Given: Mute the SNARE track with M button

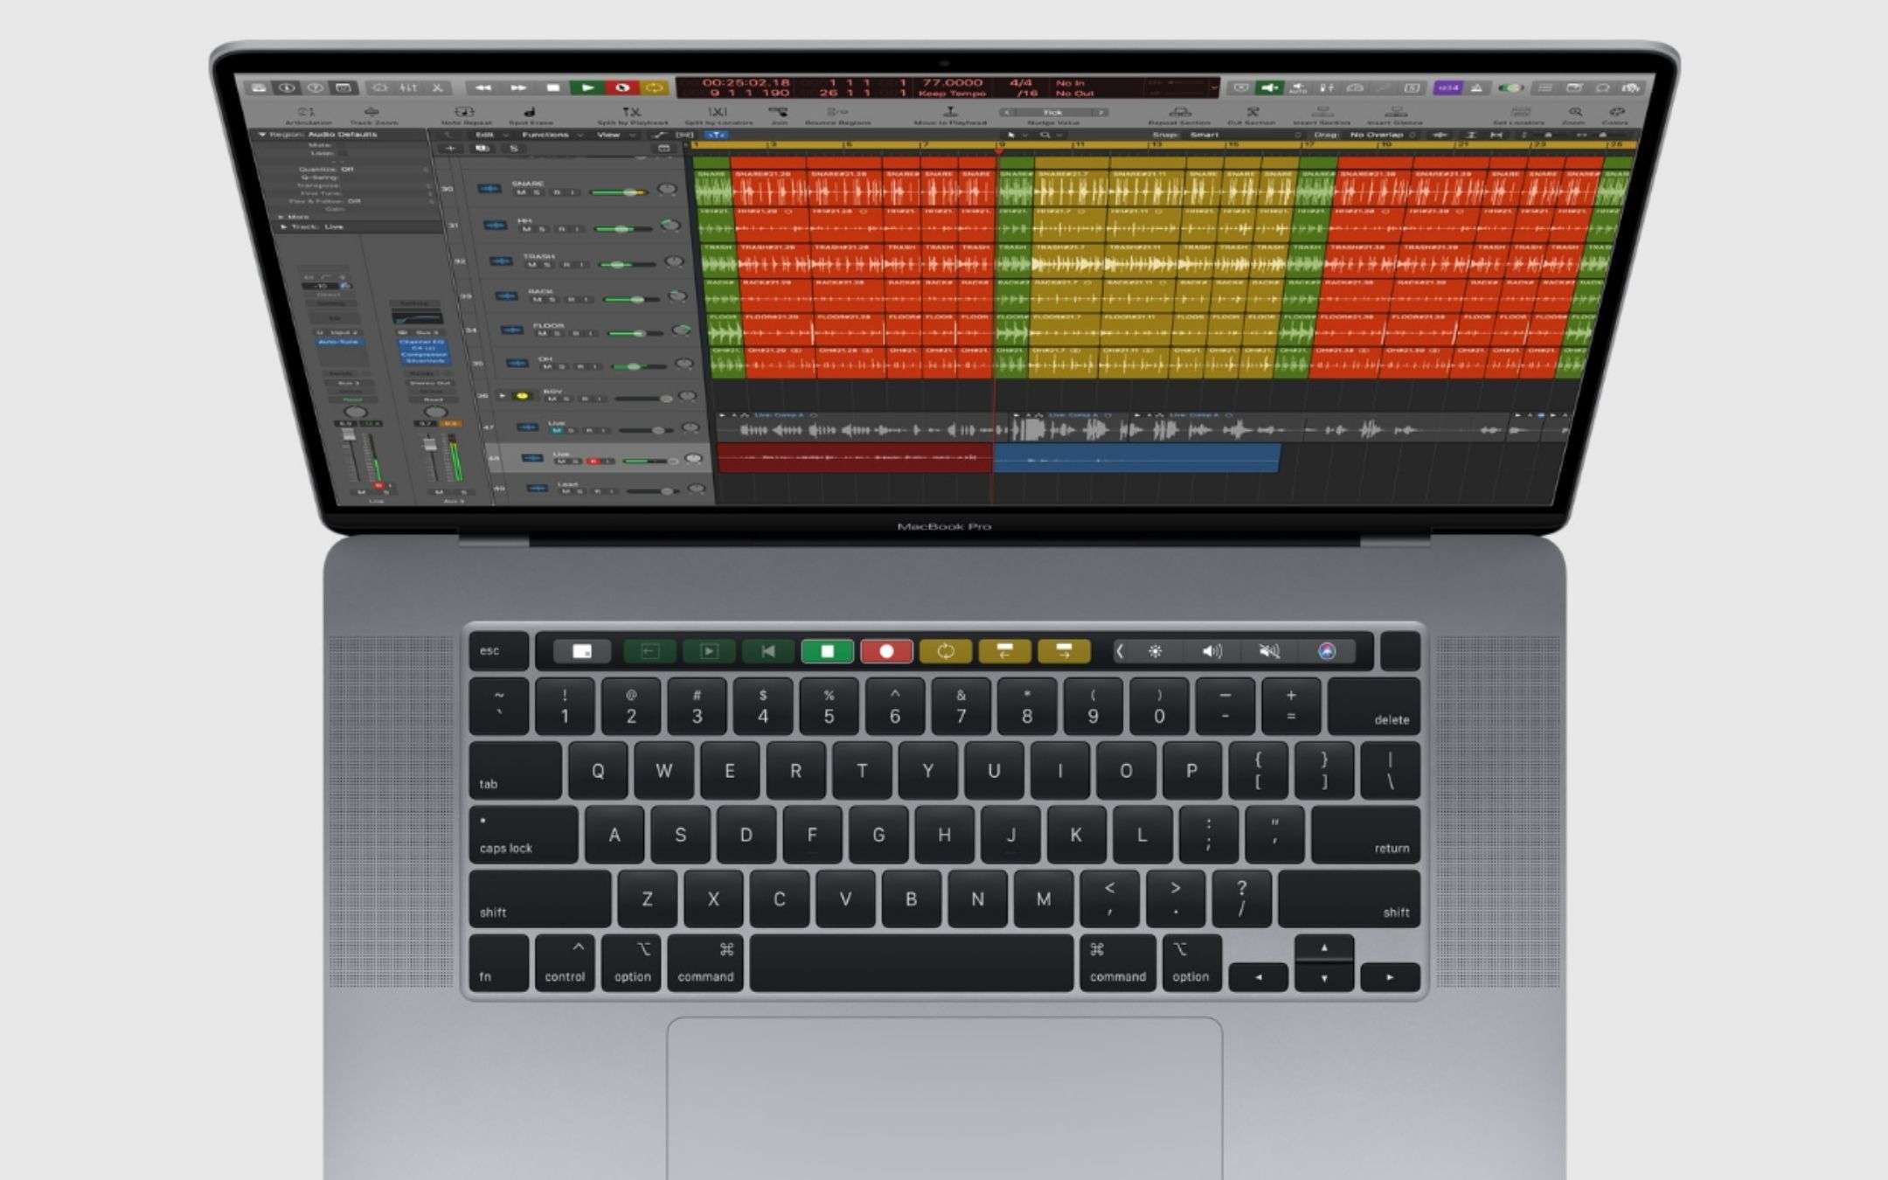Looking at the screenshot, I should (521, 192).
